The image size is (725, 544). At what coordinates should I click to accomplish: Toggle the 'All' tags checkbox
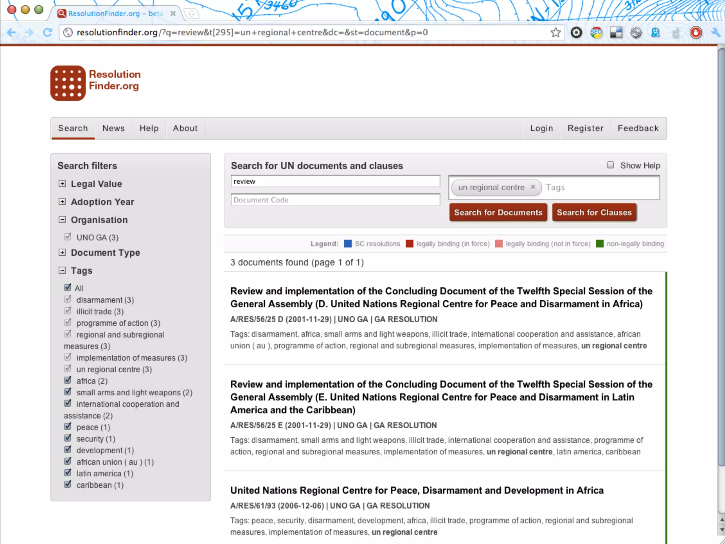[x=68, y=288]
